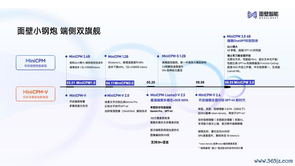The height and width of the screenshot is (166, 295).
Task: Click the line 推理成本 1元=1700000tokens
Action: (85, 67)
